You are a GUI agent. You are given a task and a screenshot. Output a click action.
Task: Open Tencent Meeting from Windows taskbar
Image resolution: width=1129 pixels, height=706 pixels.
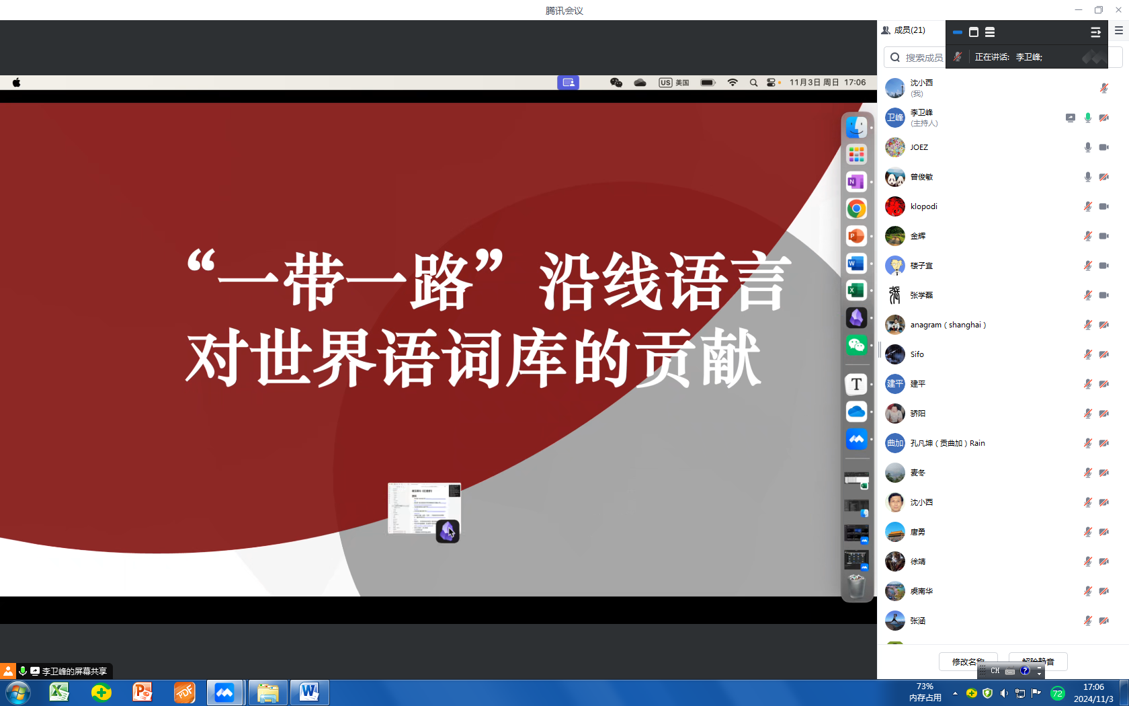click(224, 693)
